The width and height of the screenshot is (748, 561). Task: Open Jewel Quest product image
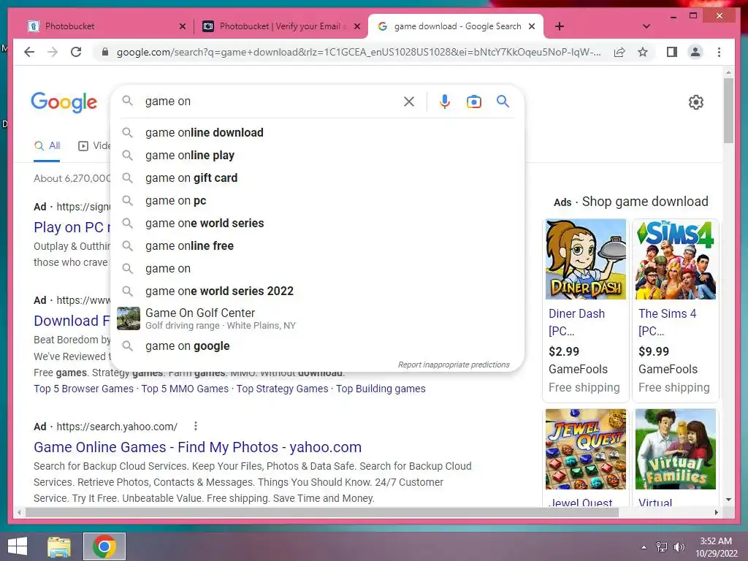pos(585,449)
